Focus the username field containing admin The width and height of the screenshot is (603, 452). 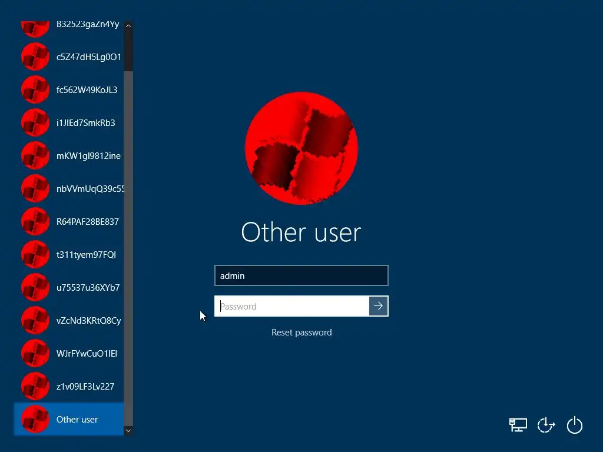click(301, 275)
